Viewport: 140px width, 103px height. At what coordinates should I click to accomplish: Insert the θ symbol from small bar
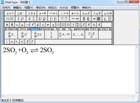click(12, 25)
